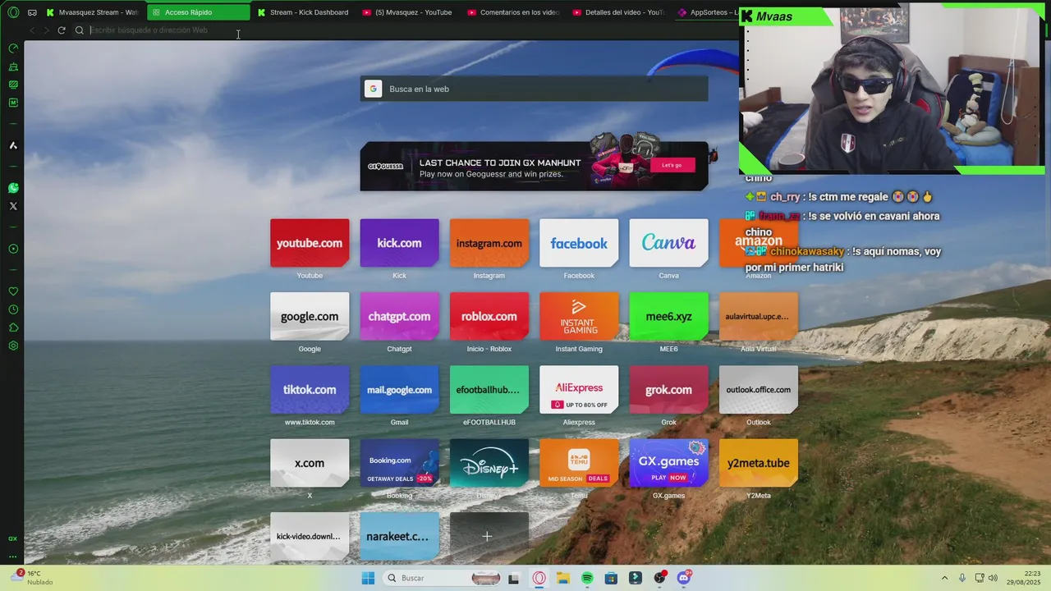The image size is (1051, 591).
Task: Open WhatsApp from the sidebar
Action: coord(13,188)
